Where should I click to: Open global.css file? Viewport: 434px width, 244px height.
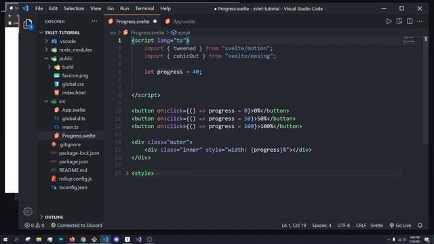(73, 84)
